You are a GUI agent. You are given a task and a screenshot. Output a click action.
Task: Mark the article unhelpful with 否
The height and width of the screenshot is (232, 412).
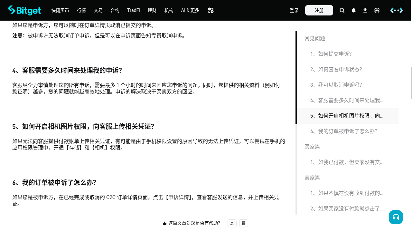click(244, 223)
